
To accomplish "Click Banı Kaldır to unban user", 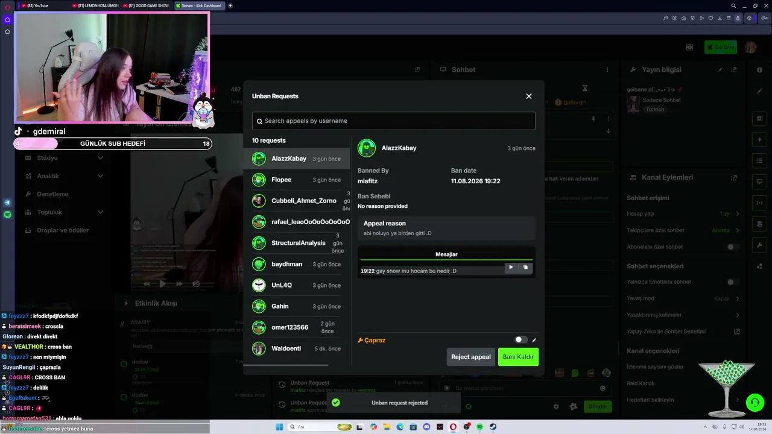I will pos(518,357).
